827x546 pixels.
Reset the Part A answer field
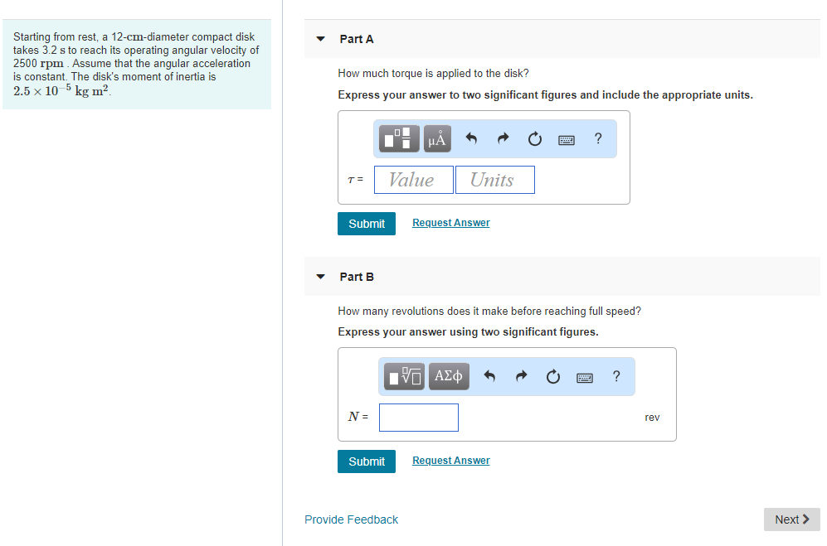coord(535,139)
